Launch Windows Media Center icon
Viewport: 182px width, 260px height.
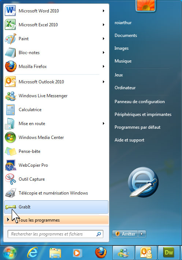coord(10,137)
